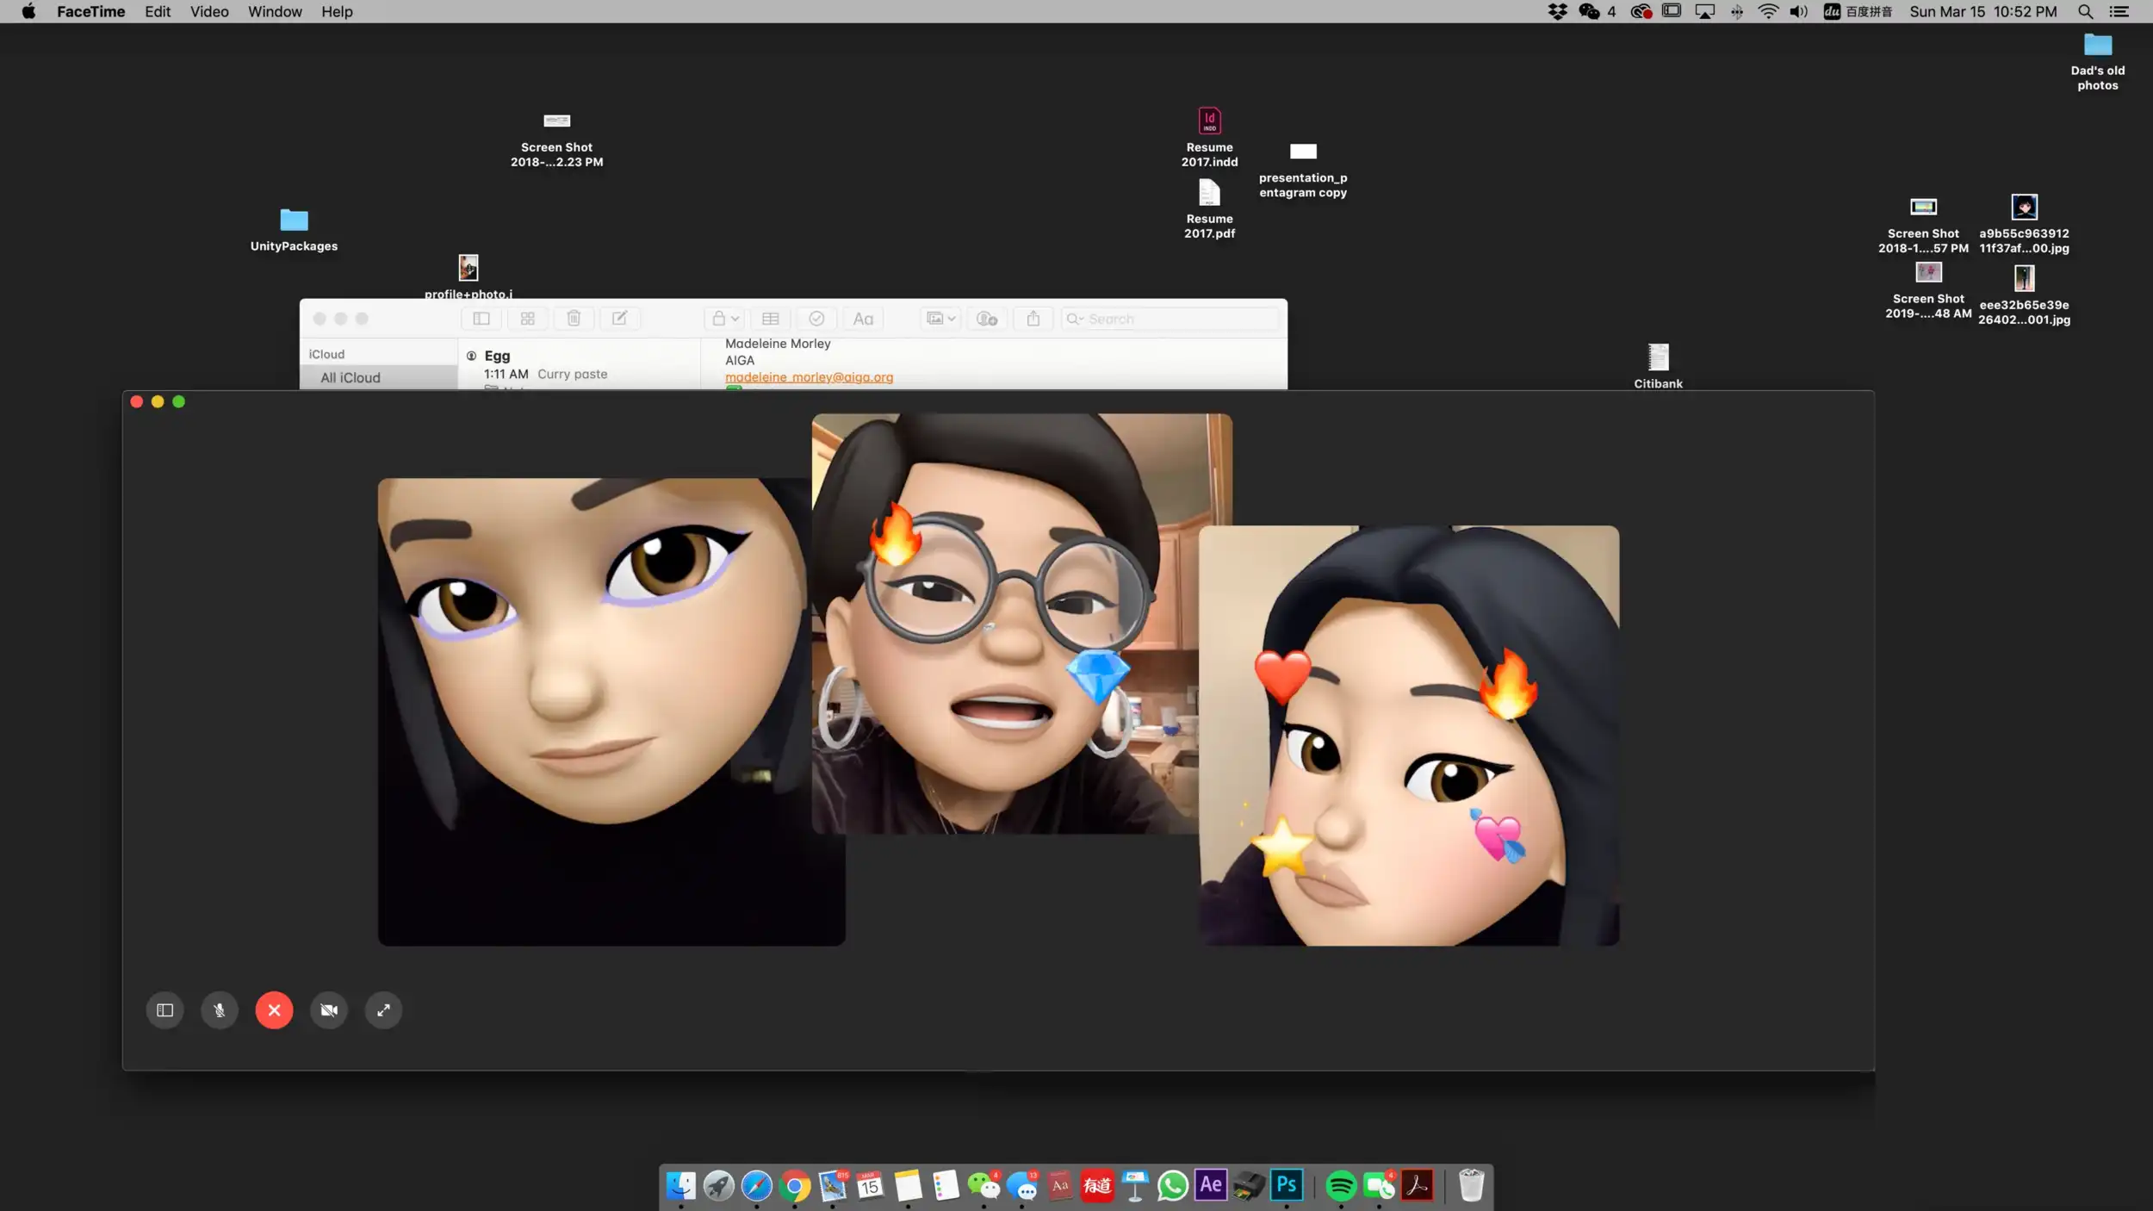
Task: Mute the microphone in FaceTime
Action: 220,1009
